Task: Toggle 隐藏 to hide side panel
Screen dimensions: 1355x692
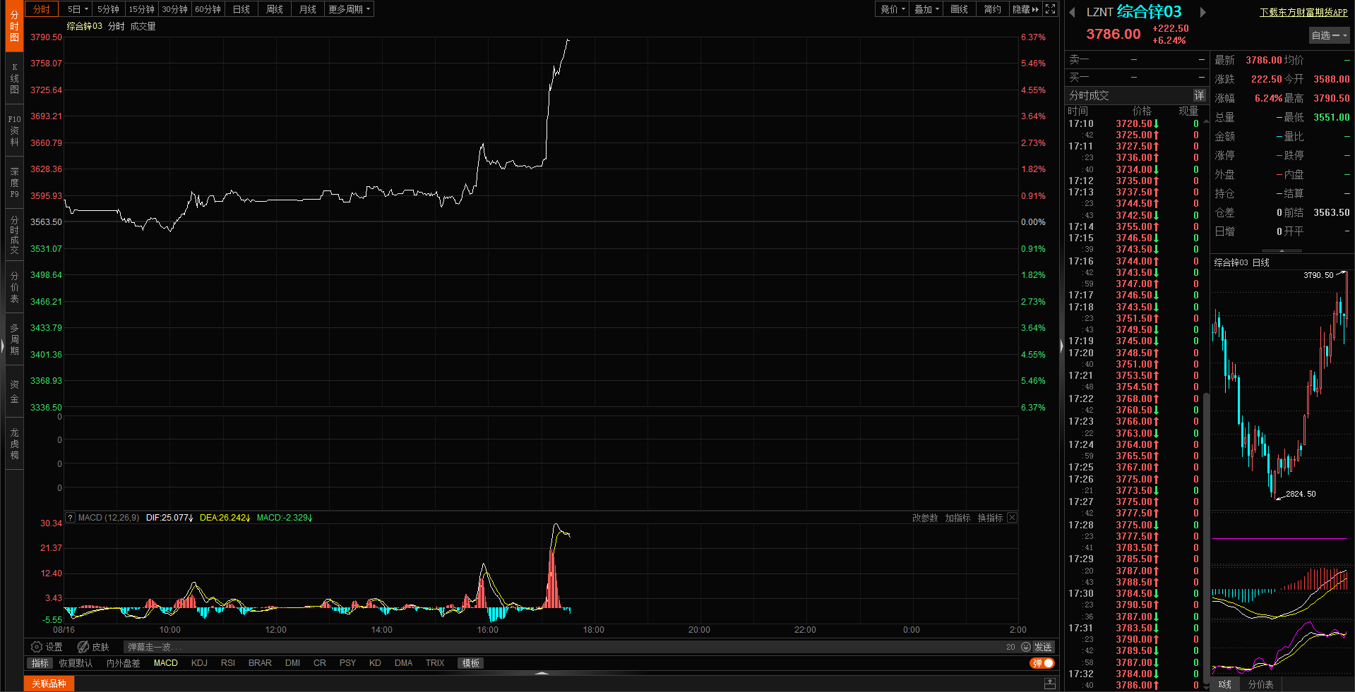Action: coord(1025,9)
